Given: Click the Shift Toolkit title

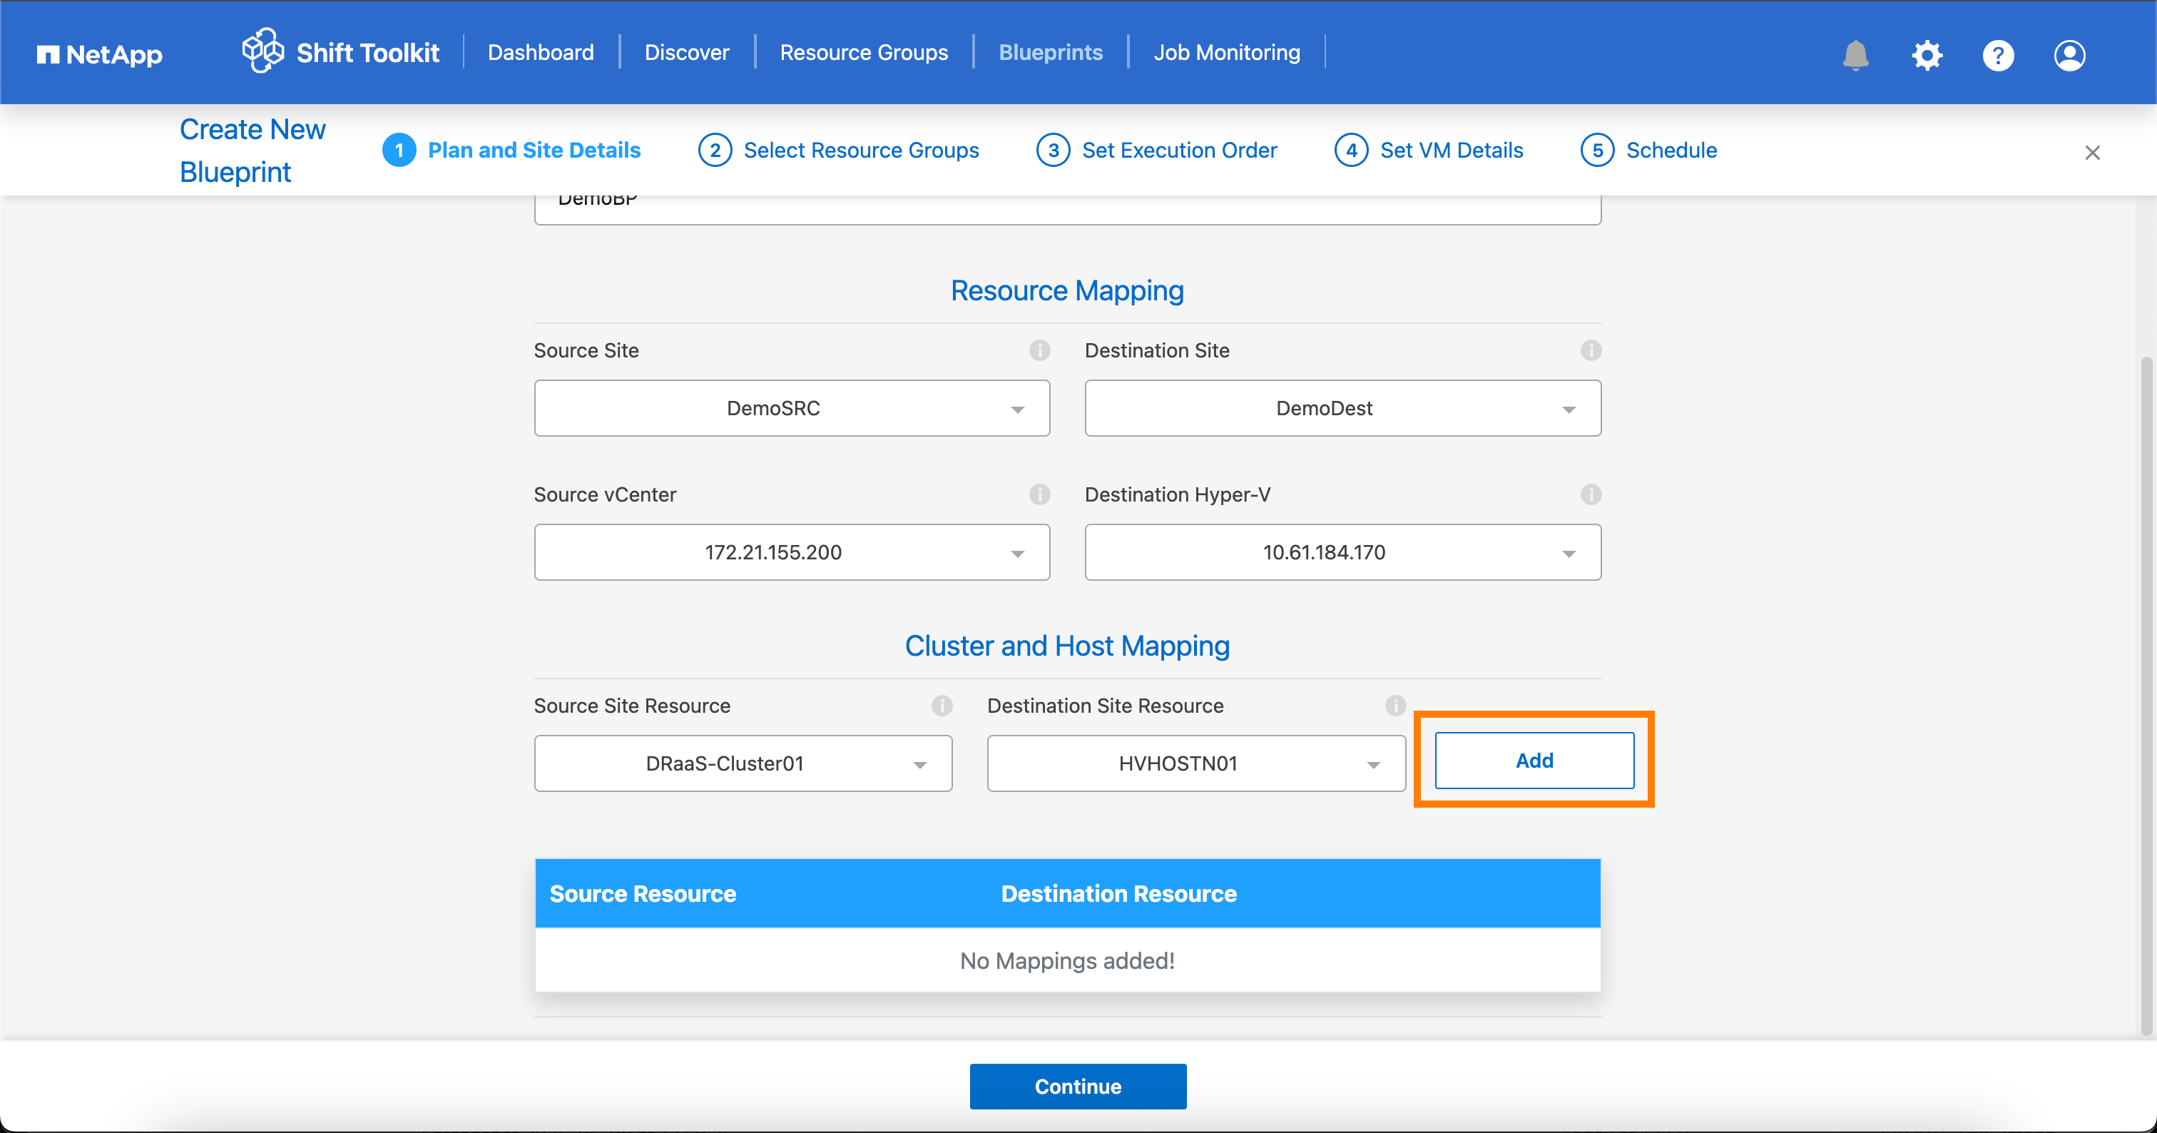Looking at the screenshot, I should 367,53.
